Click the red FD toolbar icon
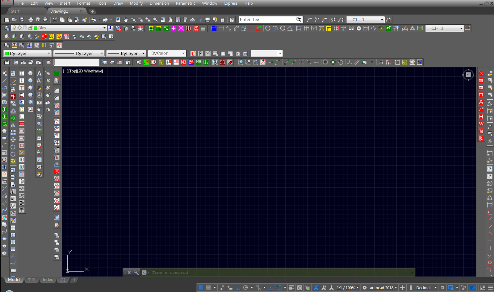The image size is (494, 292). [188, 28]
